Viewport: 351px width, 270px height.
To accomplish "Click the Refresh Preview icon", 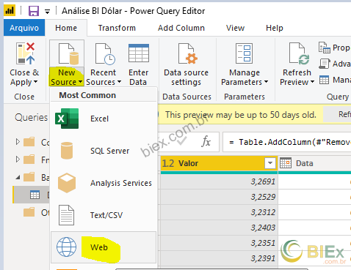I will point(299,53).
